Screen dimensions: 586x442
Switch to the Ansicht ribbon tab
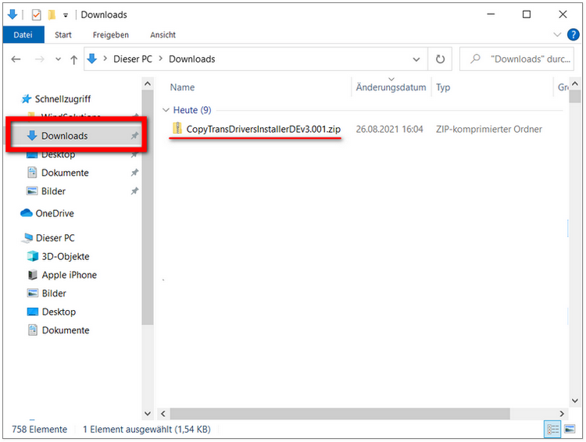163,34
